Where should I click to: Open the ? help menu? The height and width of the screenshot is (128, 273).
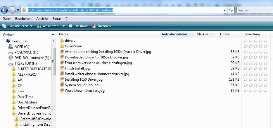click(67, 19)
